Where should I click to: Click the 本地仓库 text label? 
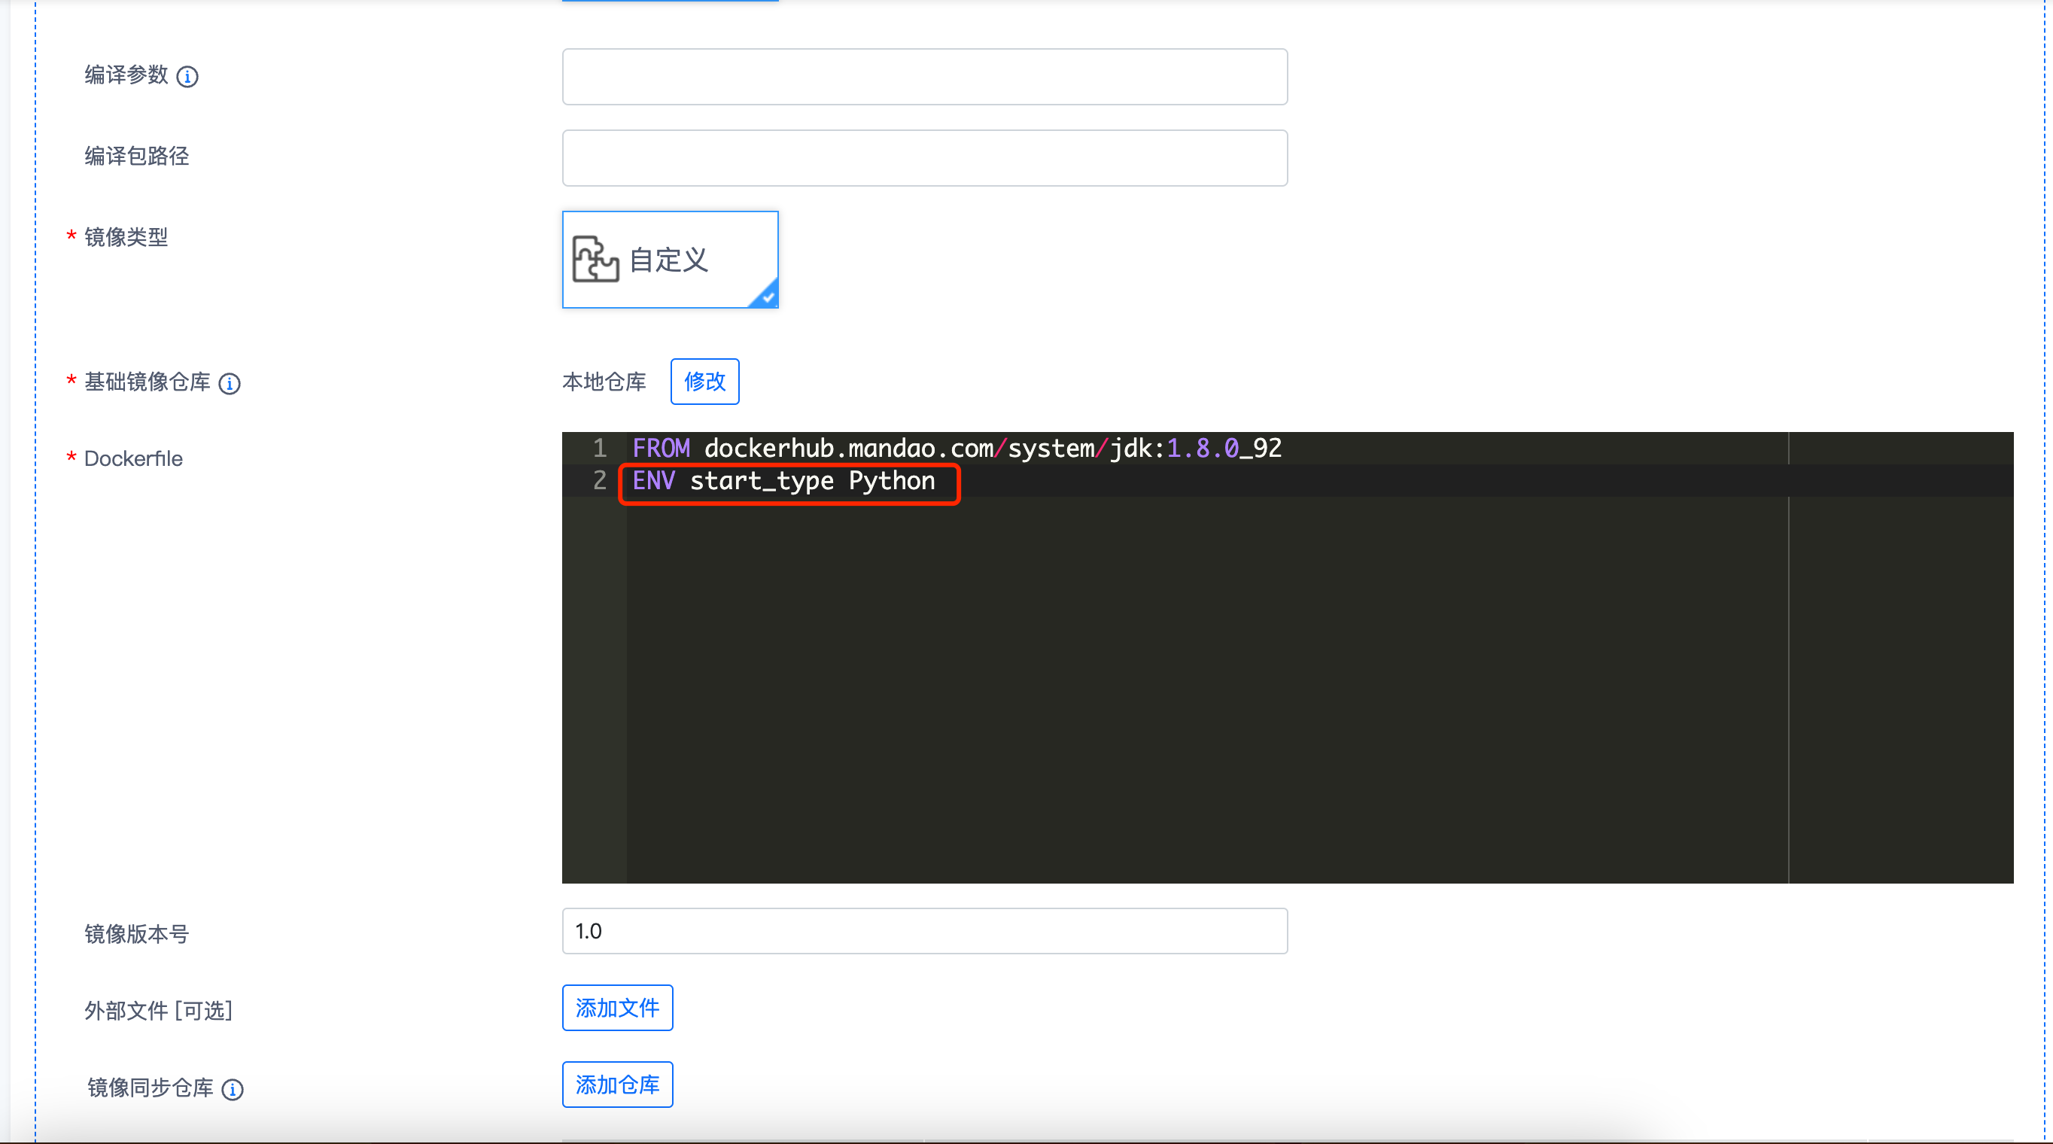(604, 382)
